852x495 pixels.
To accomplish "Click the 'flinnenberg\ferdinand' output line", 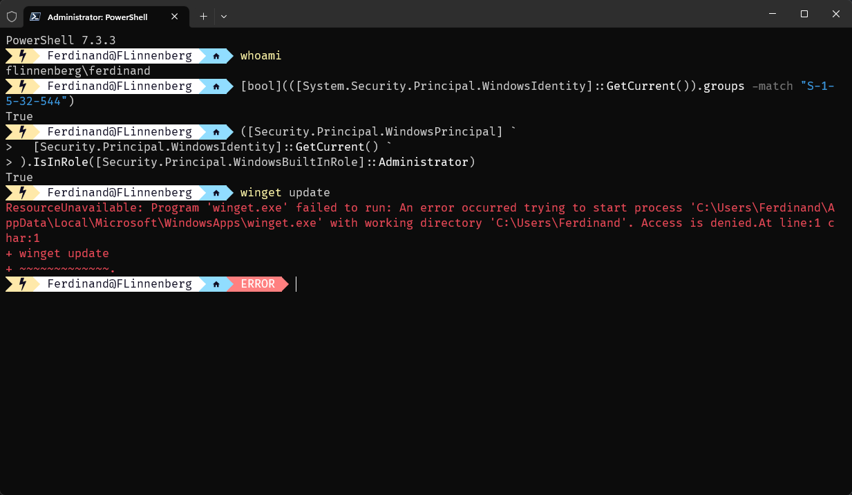I will coord(78,71).
